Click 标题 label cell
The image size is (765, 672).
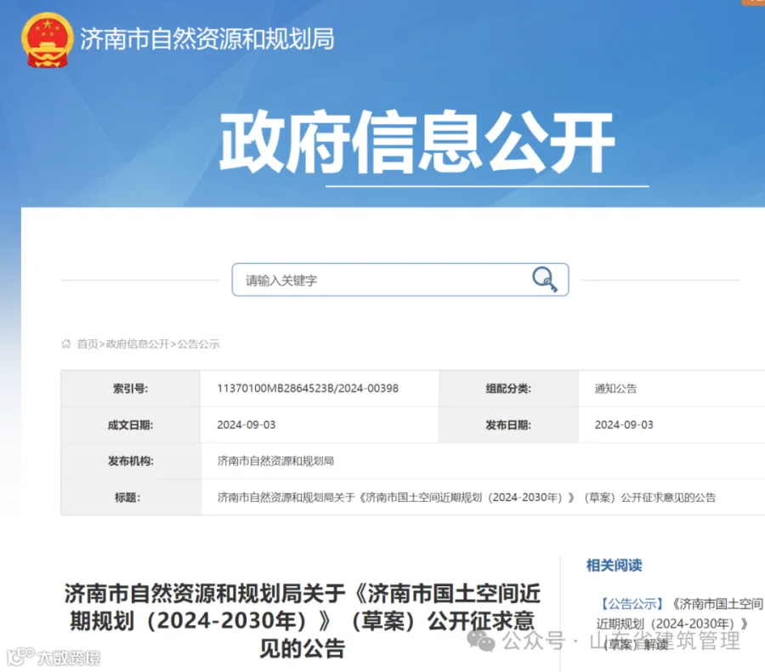tap(131, 498)
